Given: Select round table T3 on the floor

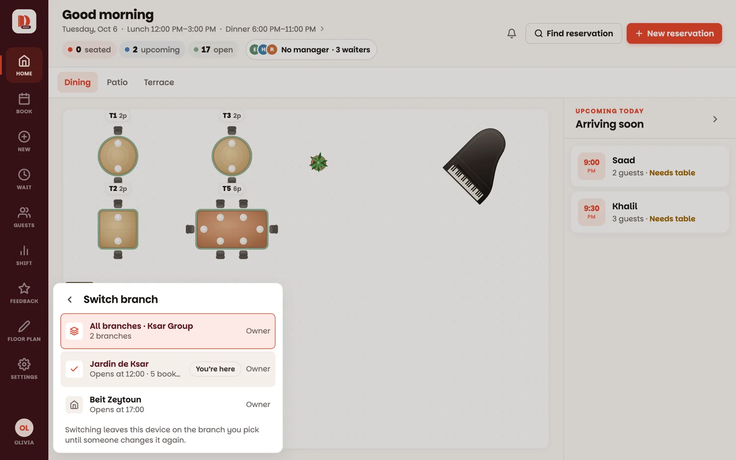Looking at the screenshot, I should (x=232, y=156).
